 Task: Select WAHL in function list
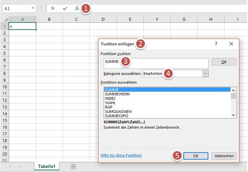click(x=167, y=103)
